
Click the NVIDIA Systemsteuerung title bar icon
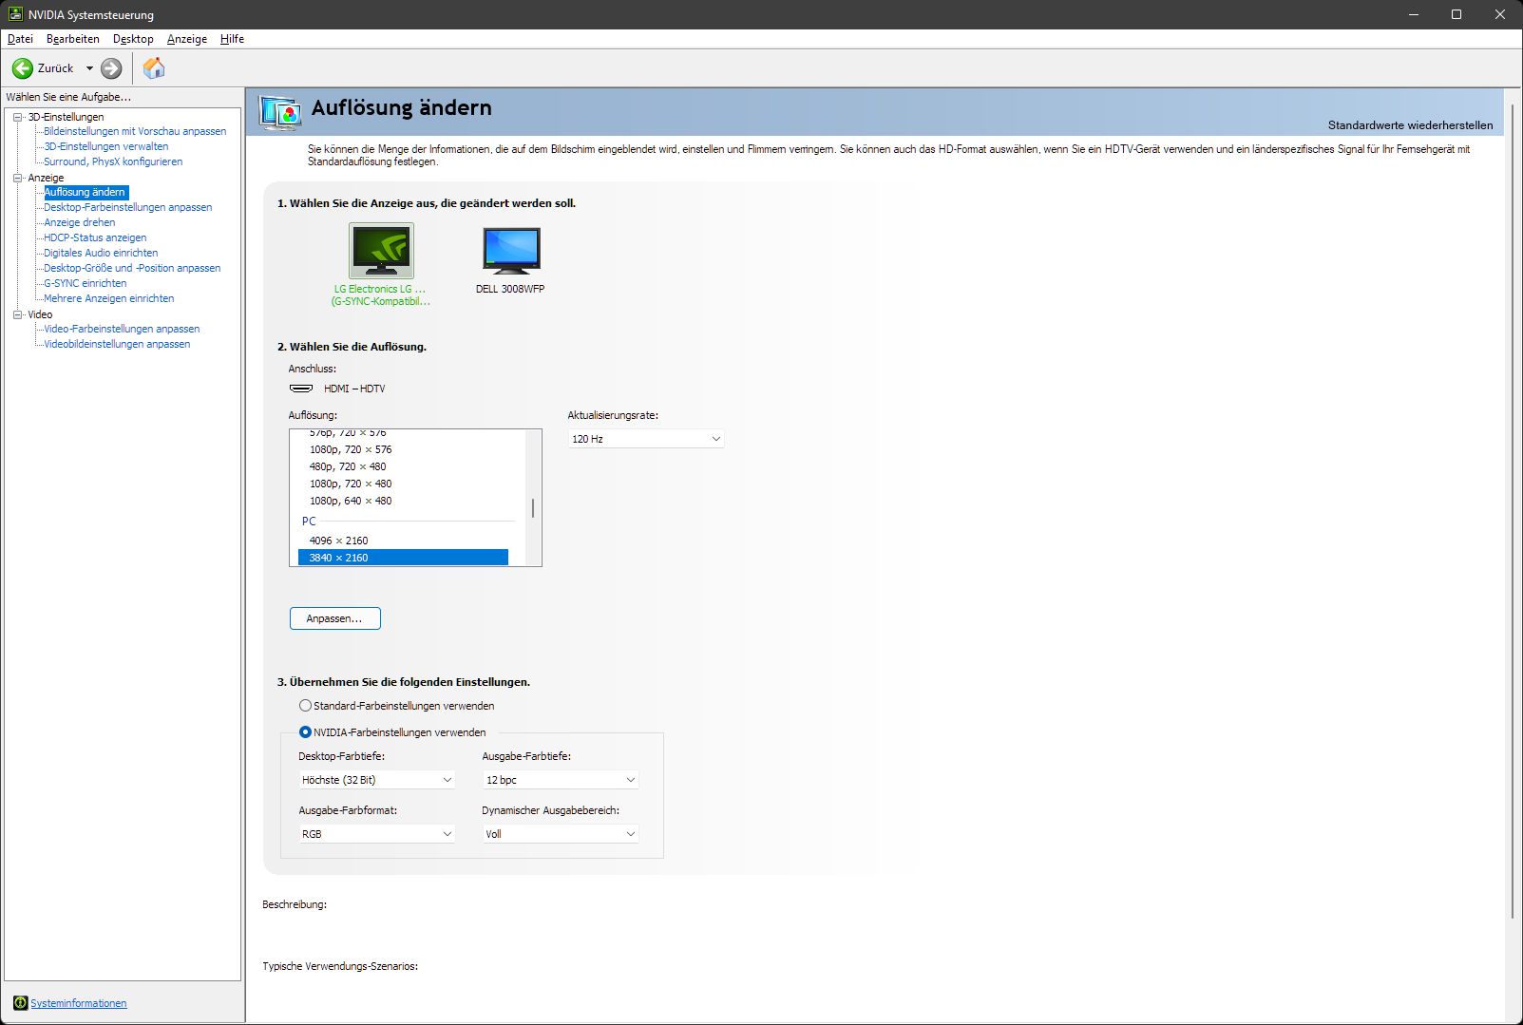(x=15, y=14)
